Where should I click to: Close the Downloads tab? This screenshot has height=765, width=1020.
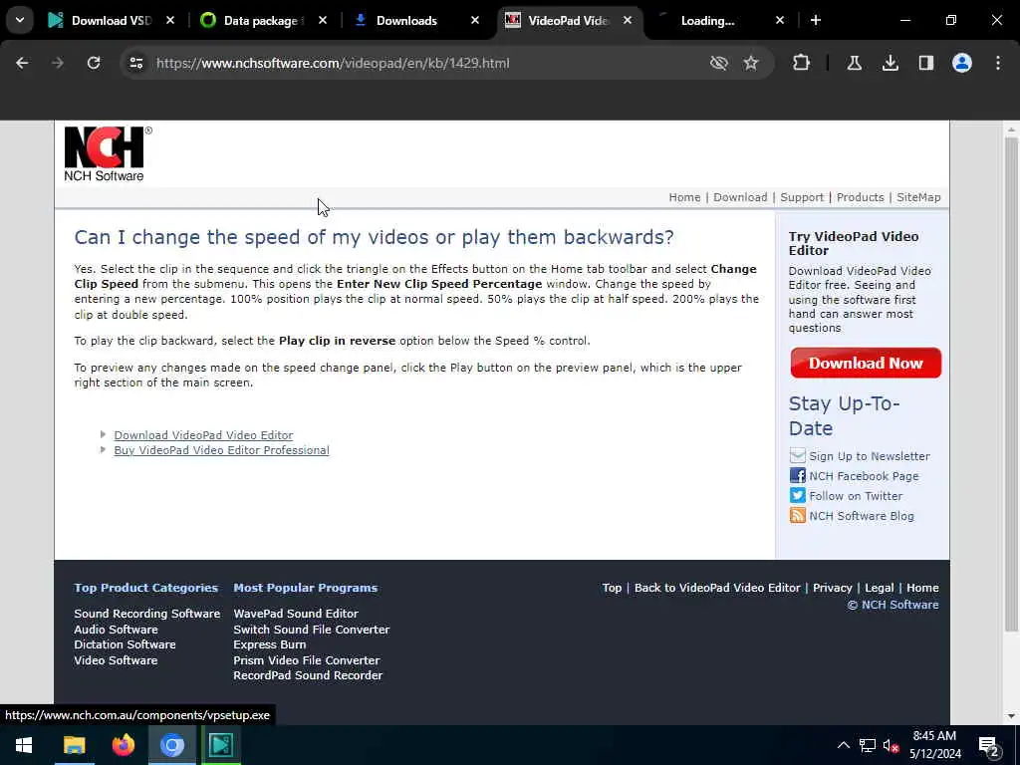(475, 20)
